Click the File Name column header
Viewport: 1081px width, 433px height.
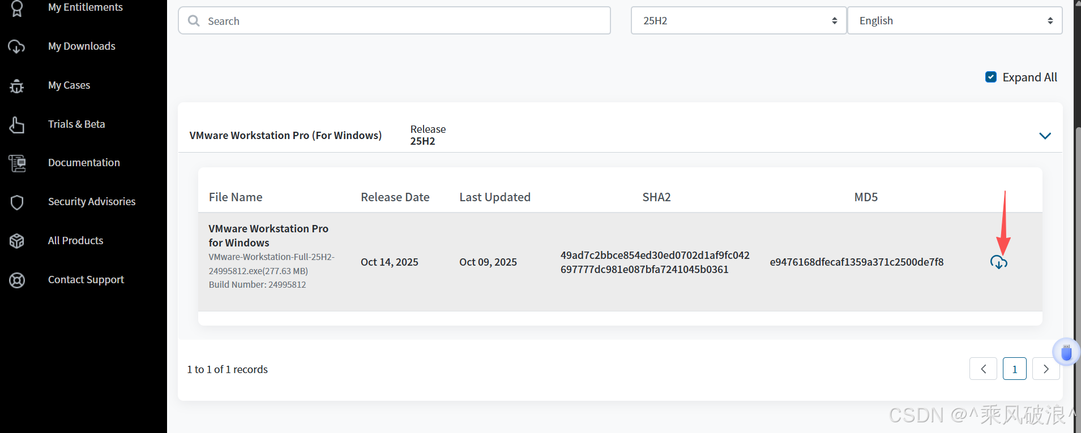[236, 197]
